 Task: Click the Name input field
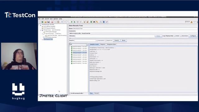pos(135,29)
